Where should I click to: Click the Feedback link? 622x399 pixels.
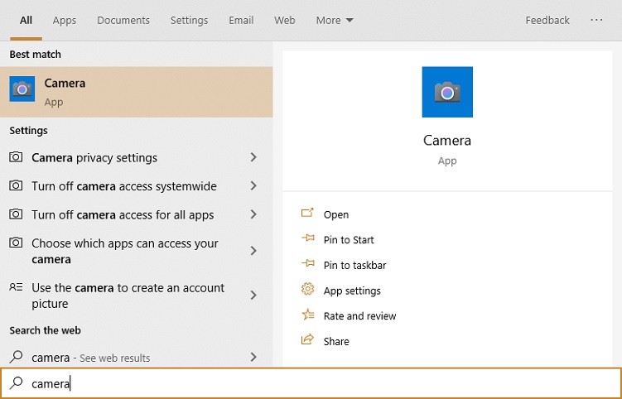pos(547,20)
